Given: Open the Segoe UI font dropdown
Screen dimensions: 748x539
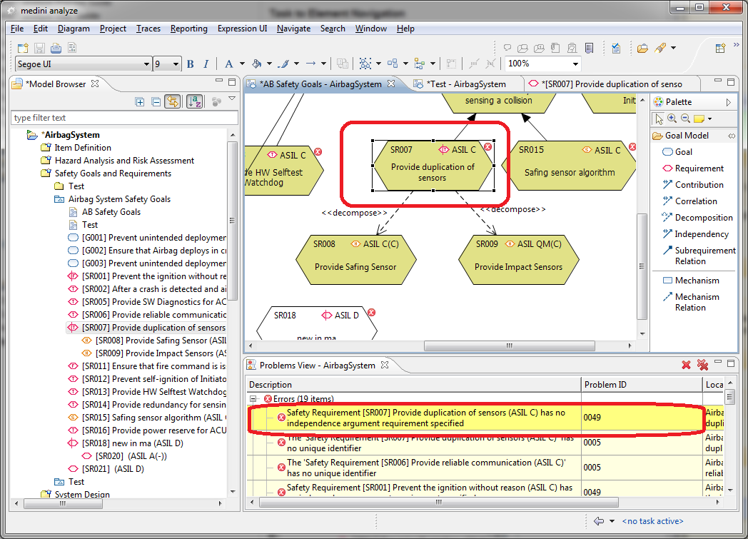Looking at the screenshot, I should click(x=146, y=64).
